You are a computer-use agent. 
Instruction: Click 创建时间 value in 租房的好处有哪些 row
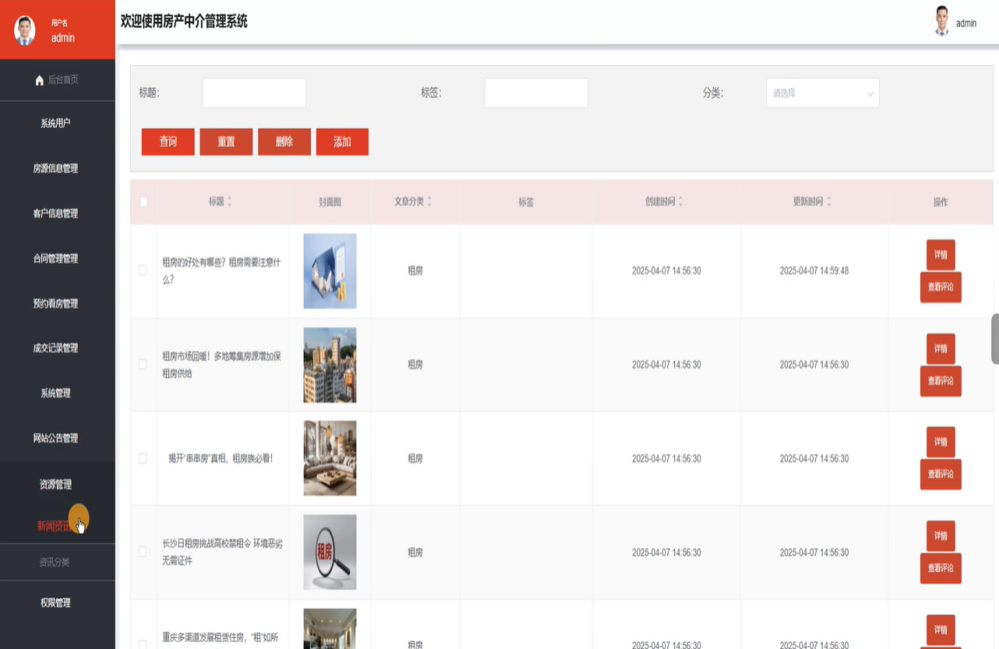tap(667, 271)
